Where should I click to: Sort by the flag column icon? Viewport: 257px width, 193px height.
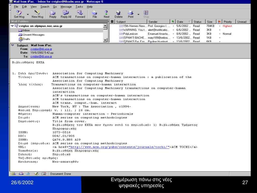click(219, 22)
